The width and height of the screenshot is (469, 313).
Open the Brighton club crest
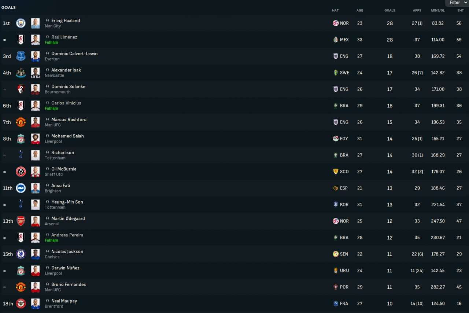[x=21, y=188]
